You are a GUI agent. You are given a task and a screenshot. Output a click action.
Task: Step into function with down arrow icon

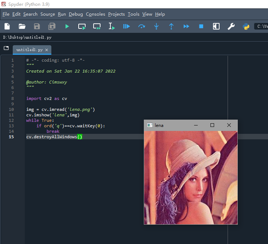pos(156,26)
